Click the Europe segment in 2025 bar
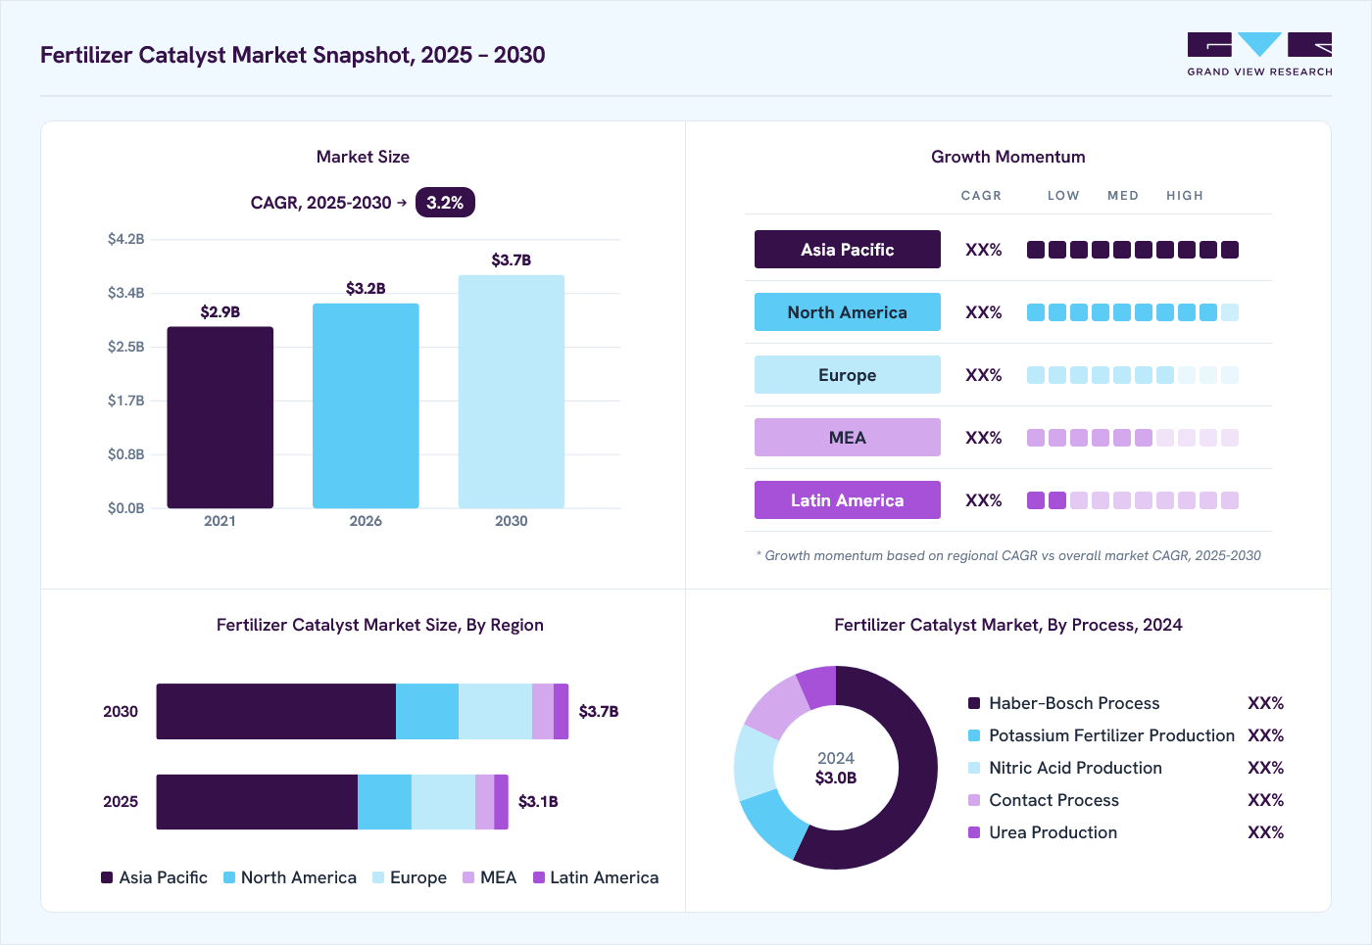Screen dimensions: 1372x945 point(443,802)
